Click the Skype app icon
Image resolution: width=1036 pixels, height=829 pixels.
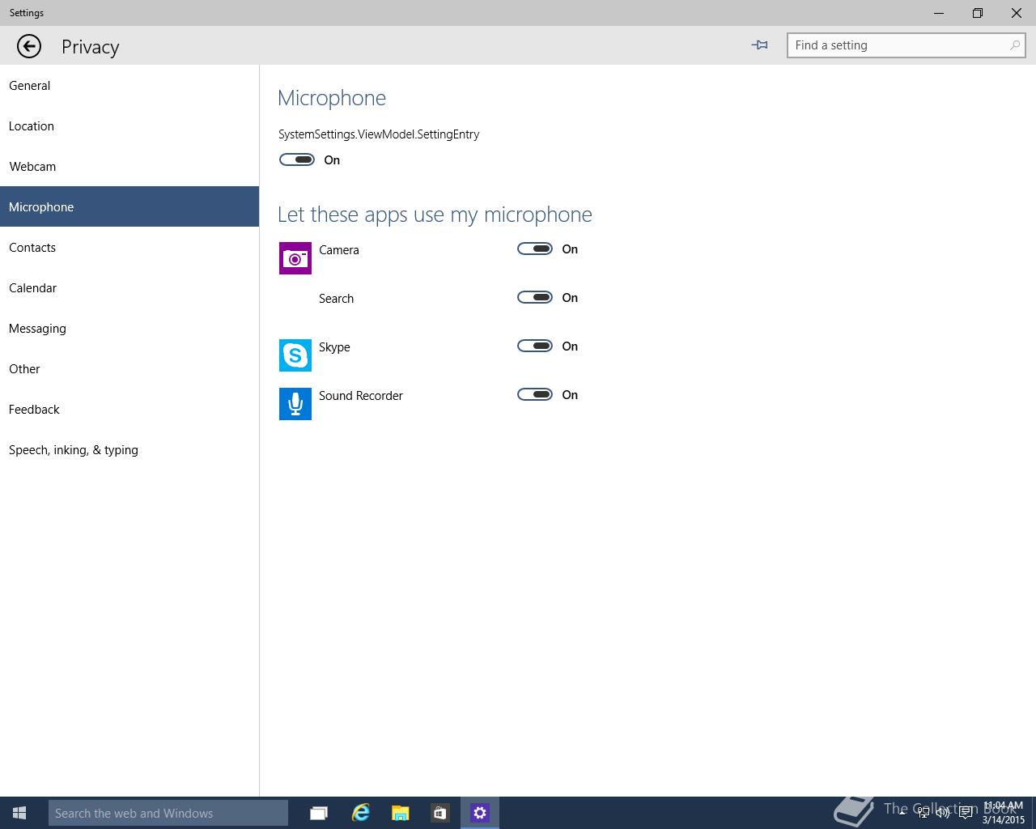click(x=295, y=355)
